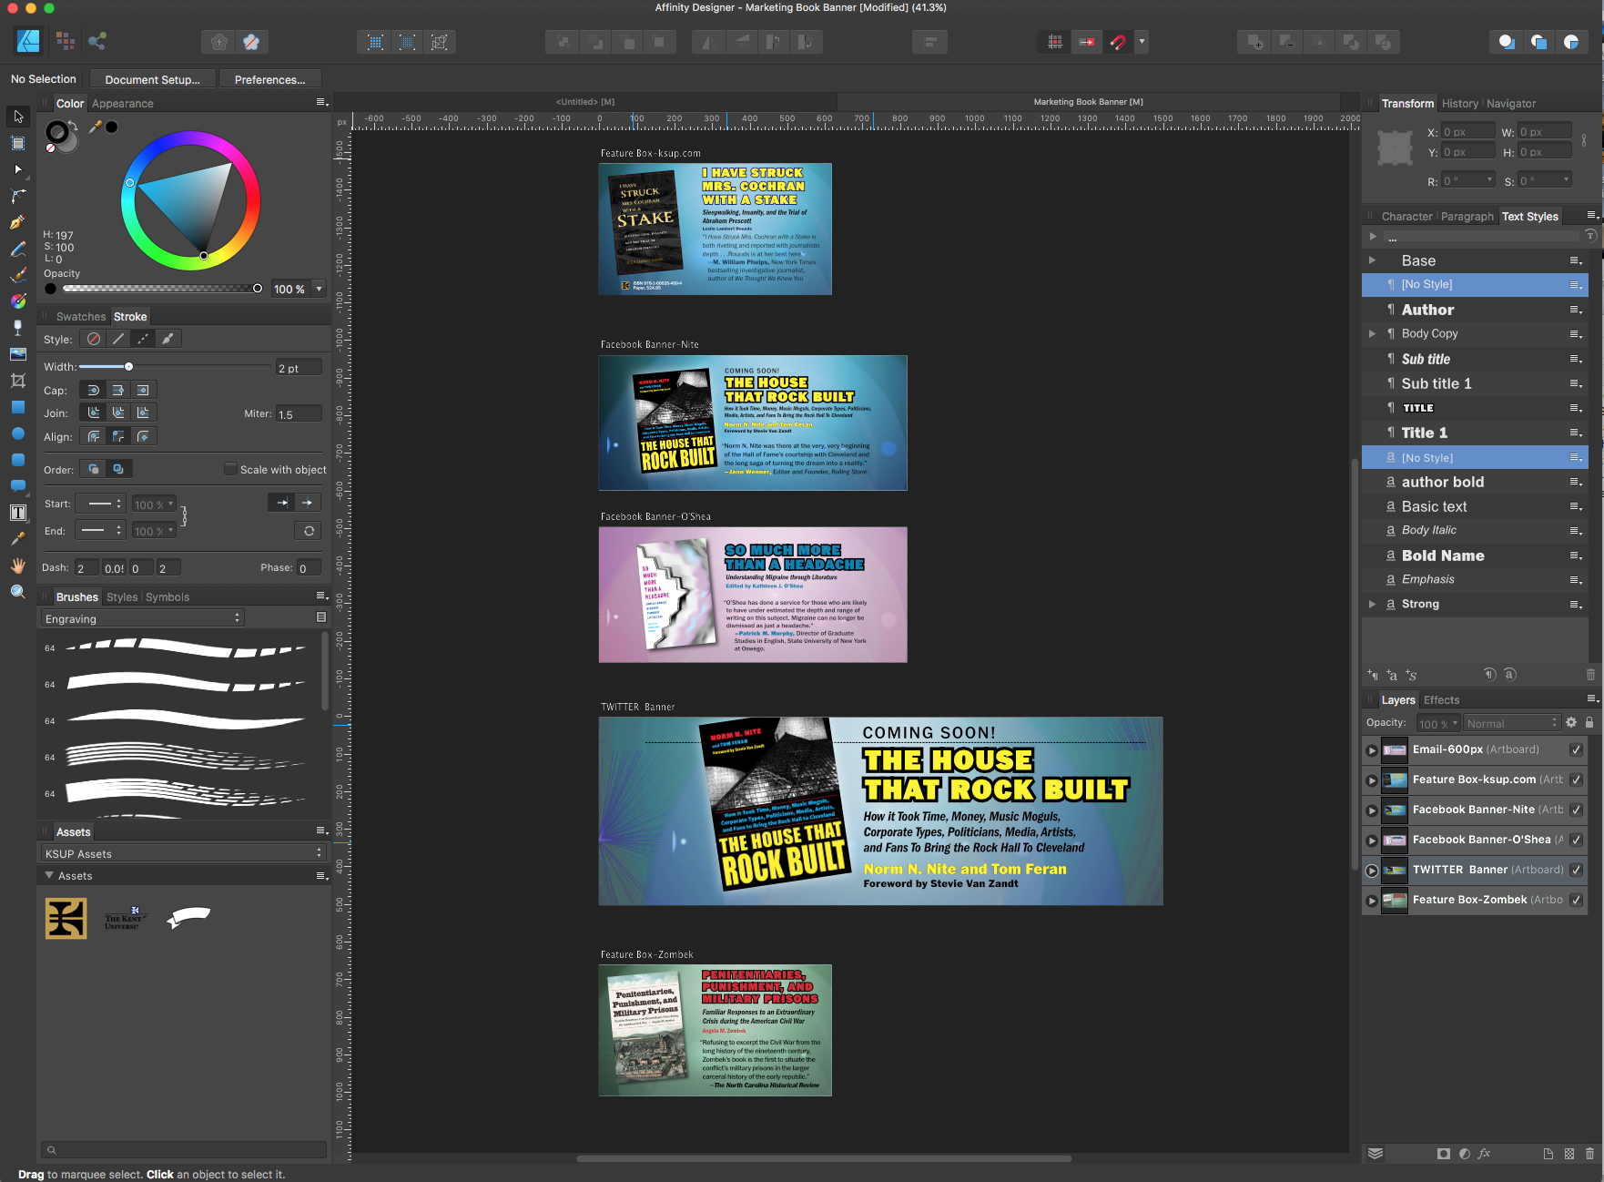The image size is (1604, 1182).
Task: Open the Engraving brush category dropdown
Action: [x=143, y=618]
